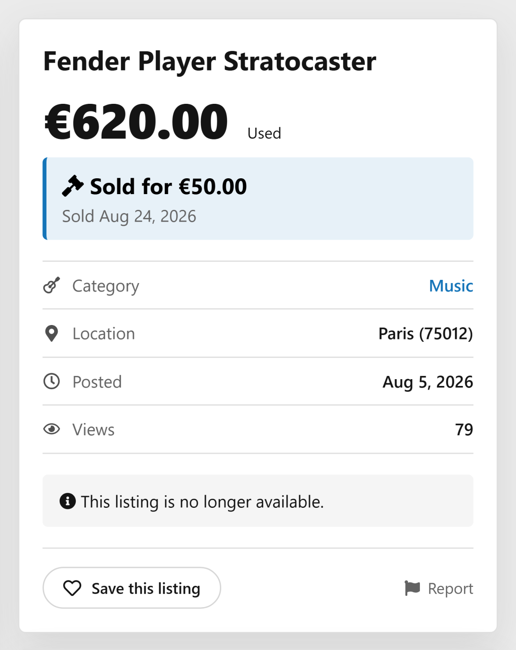Viewport: 516px width, 650px height.
Task: Click the Aug 5, 2026 posted date
Action: coord(428,382)
